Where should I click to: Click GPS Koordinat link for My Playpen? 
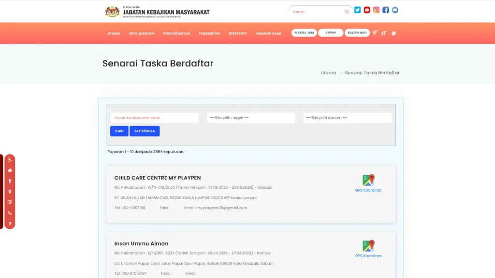368,190
